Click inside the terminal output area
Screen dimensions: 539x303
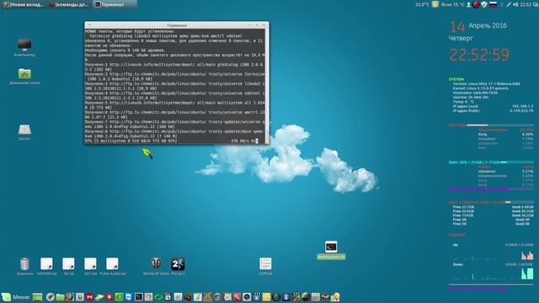coord(174,86)
